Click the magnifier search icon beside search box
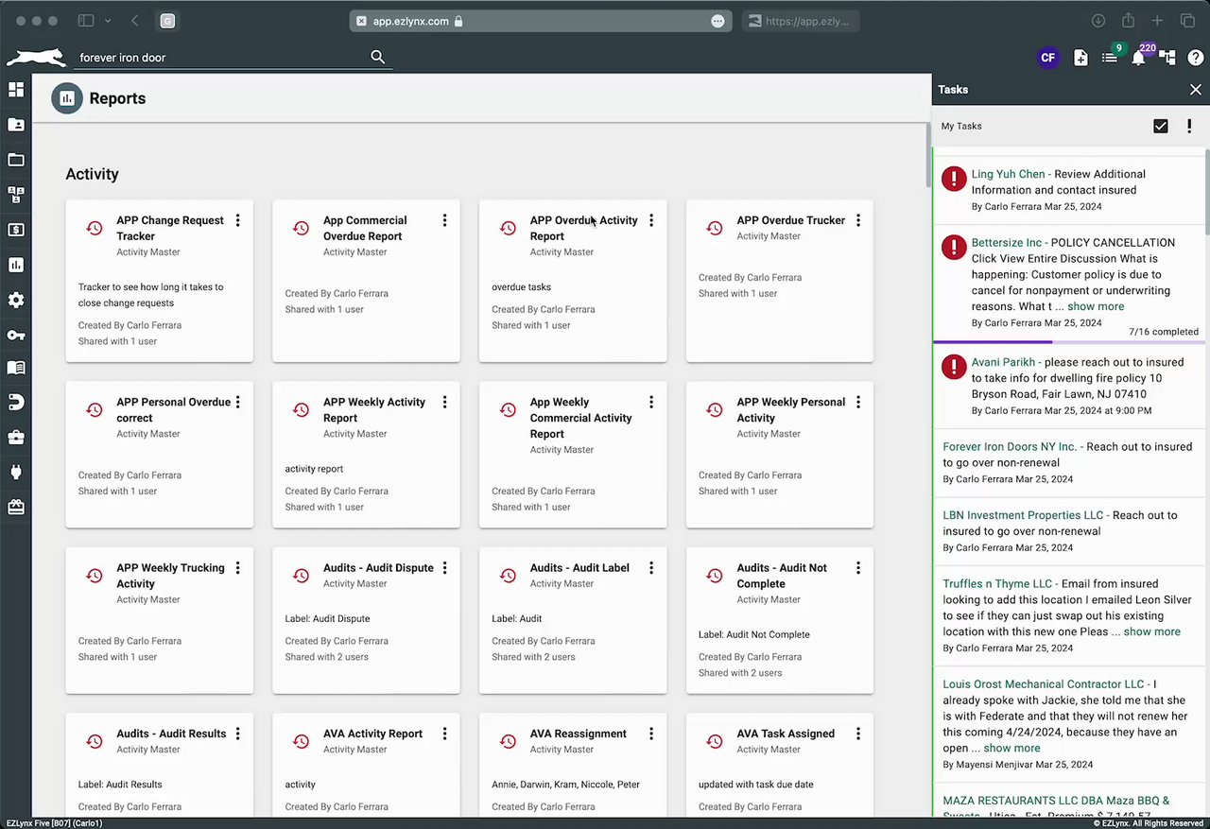Viewport: 1210px width, 829px height. (378, 58)
